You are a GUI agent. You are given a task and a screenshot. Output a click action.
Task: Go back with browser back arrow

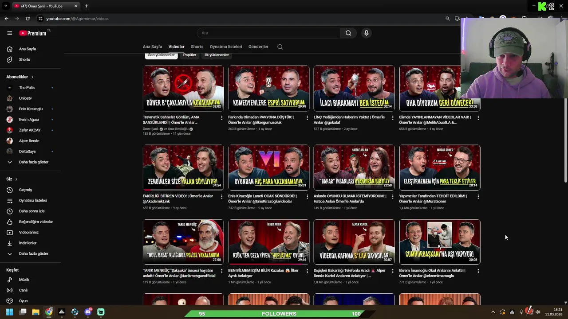click(x=6, y=19)
